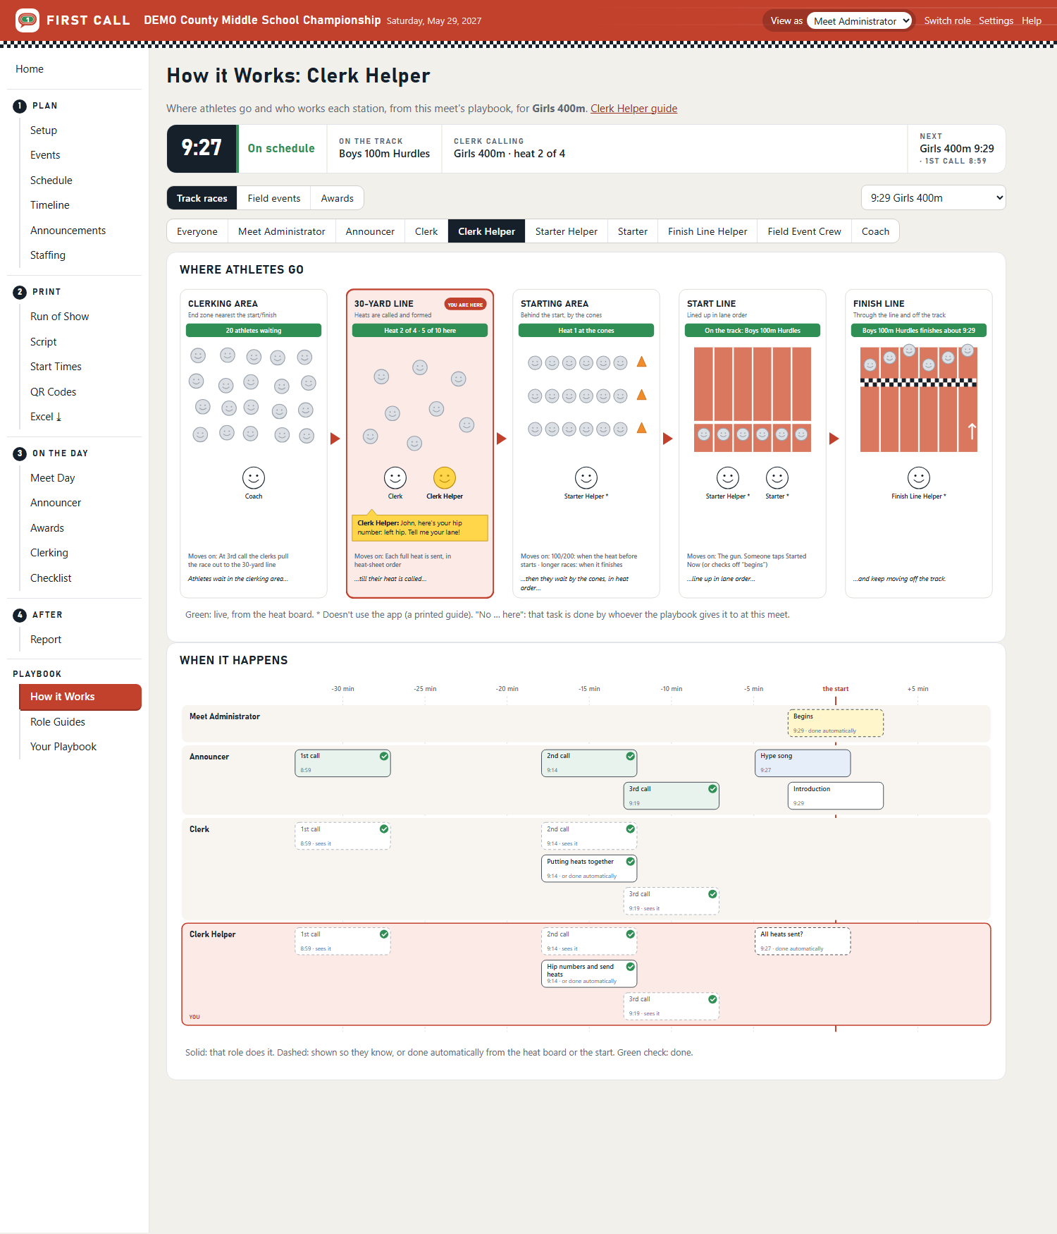Select the Field Event Crew role tab
1057x1234 pixels.
pyautogui.click(x=804, y=231)
